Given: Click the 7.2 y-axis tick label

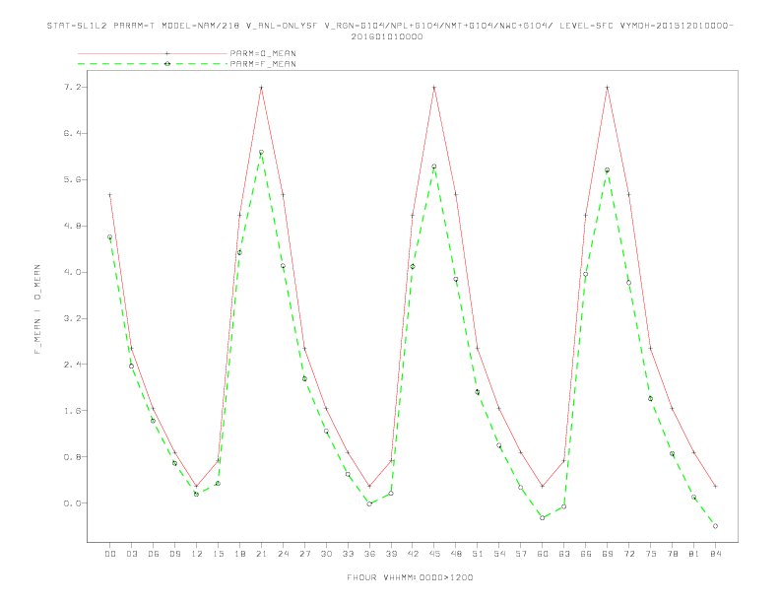Looking at the screenshot, I should point(72,87).
